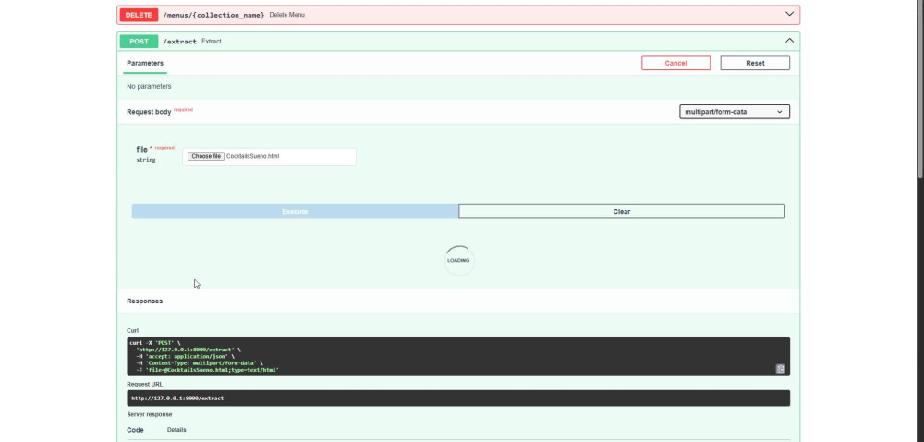Screen dimensions: 924x442
Task: Click the curl command code block
Action: (x=458, y=356)
